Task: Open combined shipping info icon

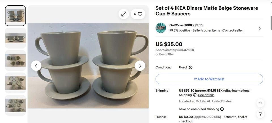Action: [222, 109]
